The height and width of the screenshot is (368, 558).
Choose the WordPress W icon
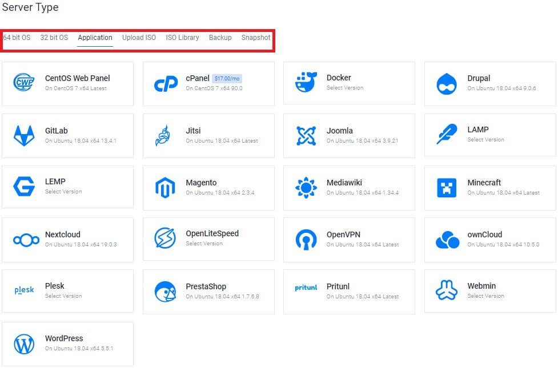click(x=24, y=344)
